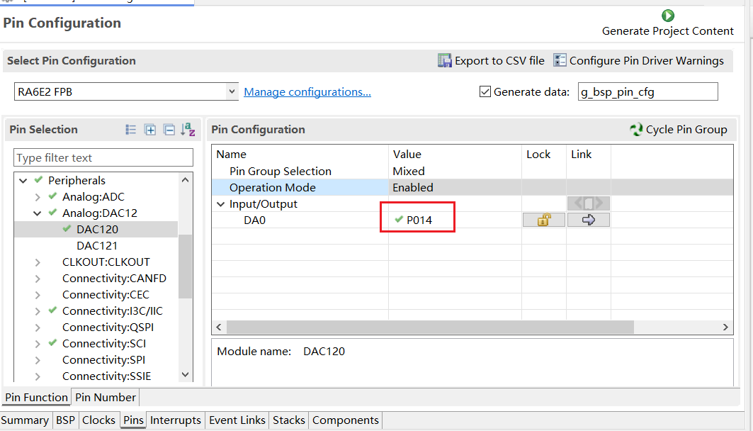Toggle the Generate data checkbox
Image resolution: width=753 pixels, height=431 pixels.
pyautogui.click(x=485, y=92)
